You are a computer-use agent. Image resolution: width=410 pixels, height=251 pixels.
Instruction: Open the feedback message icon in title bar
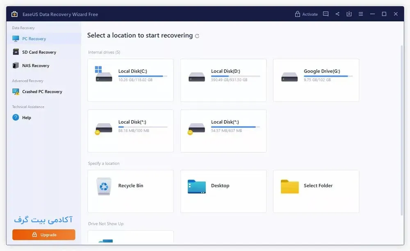(326, 14)
